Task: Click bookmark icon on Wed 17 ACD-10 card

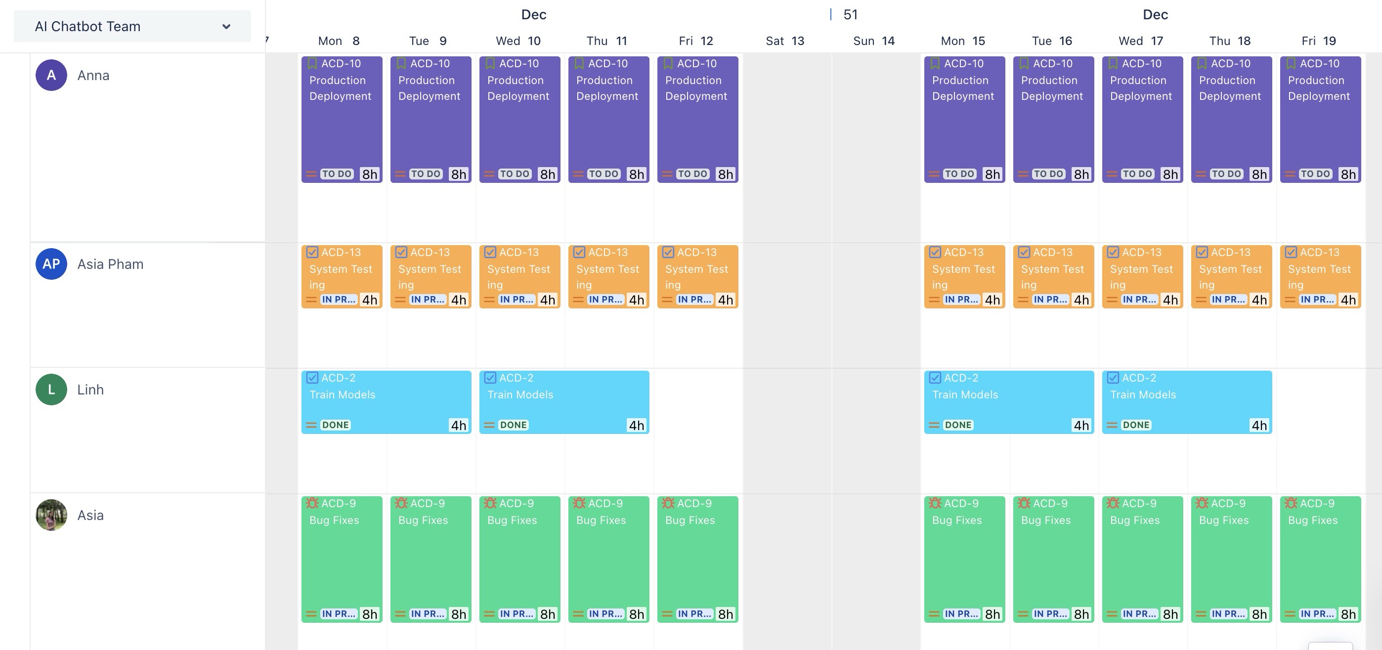Action: click(1113, 63)
